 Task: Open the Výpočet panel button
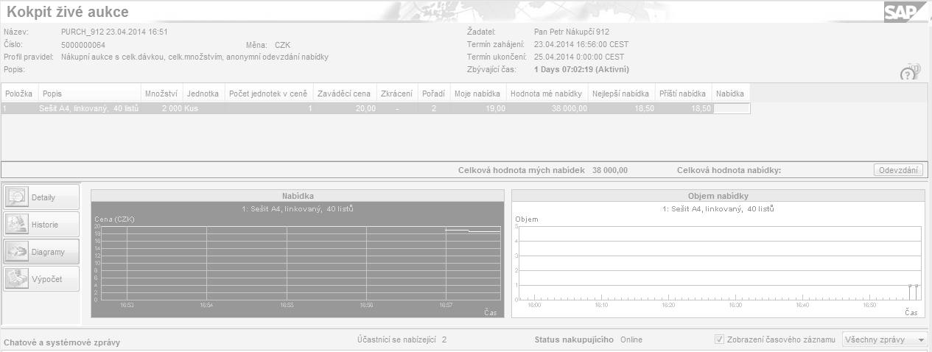coord(41,279)
